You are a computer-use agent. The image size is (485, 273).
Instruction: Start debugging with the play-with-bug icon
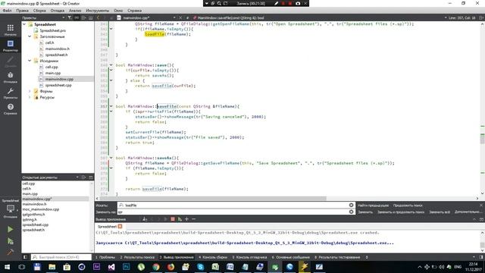[x=10, y=241]
